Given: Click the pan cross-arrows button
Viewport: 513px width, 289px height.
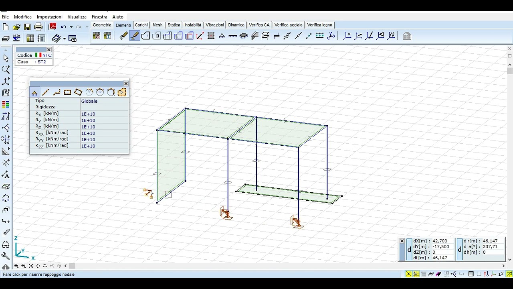Looking at the screenshot, I should pyautogui.click(x=38, y=266).
